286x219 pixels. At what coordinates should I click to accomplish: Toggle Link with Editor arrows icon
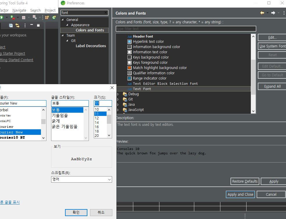pyautogui.click(x=17, y=26)
